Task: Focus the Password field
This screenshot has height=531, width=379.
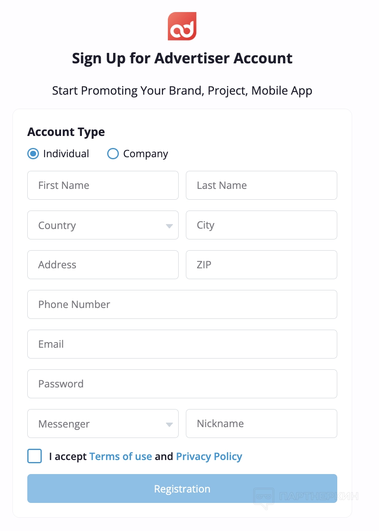Action: pyautogui.click(x=182, y=384)
